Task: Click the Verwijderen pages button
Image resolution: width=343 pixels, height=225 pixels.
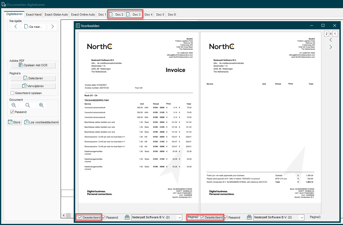Action: tap(33, 86)
